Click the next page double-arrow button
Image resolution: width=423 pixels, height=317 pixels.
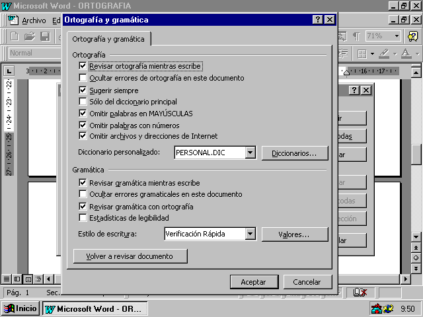(416, 268)
